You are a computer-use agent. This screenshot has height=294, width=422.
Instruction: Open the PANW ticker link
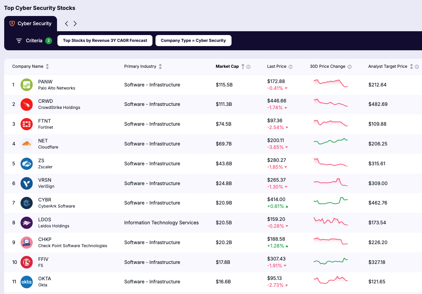coord(45,81)
